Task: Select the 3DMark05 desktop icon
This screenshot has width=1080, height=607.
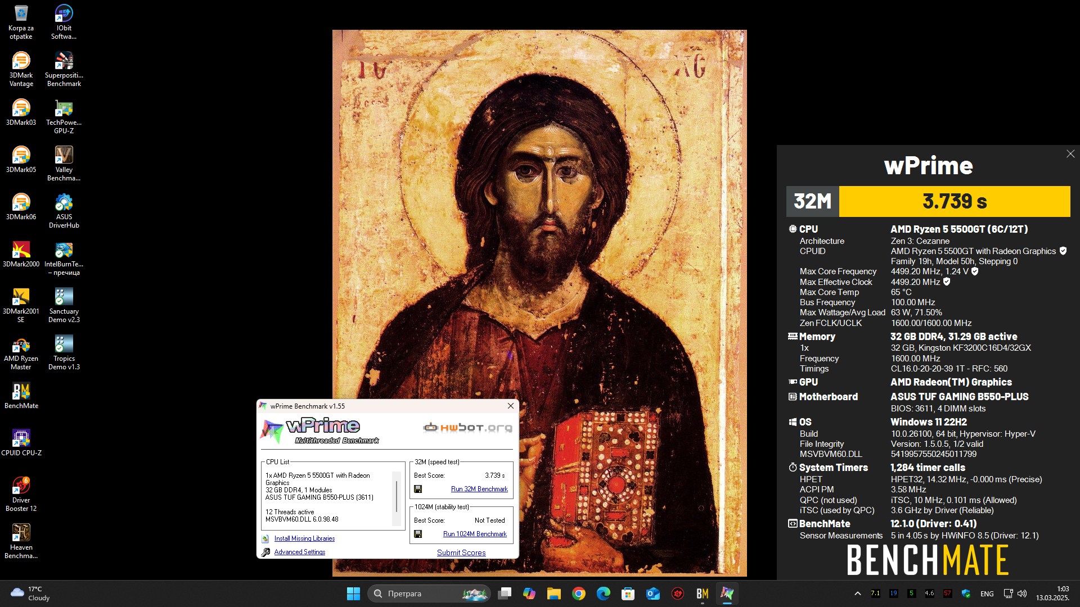Action: click(x=21, y=160)
